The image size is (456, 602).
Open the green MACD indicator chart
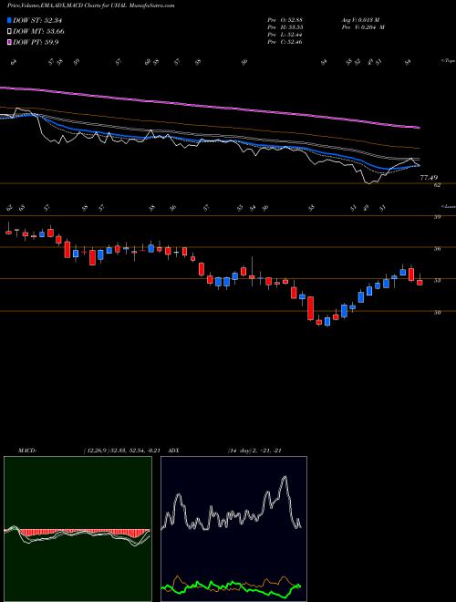[x=78, y=529]
